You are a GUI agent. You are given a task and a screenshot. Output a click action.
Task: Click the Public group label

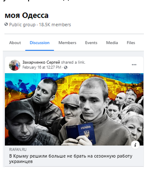pyautogui.click(x=22, y=25)
